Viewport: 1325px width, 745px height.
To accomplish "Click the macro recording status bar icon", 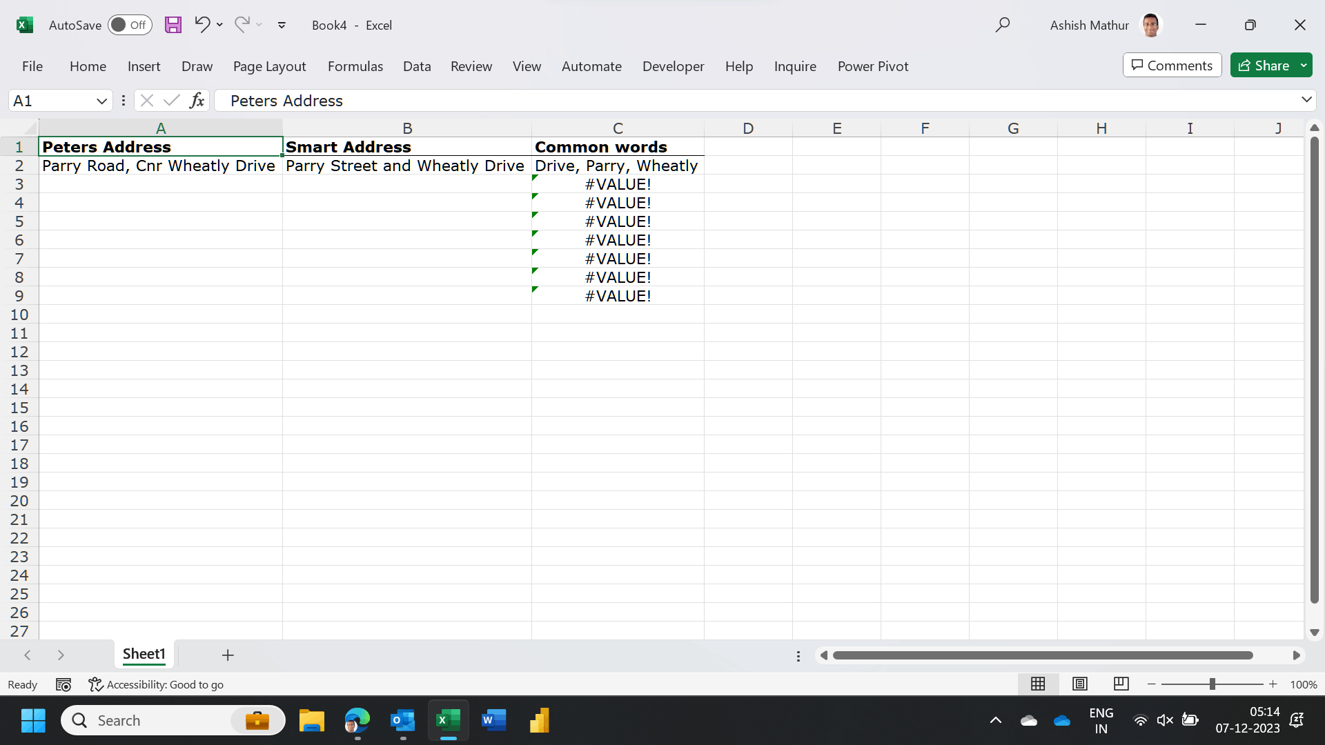I will point(63,684).
